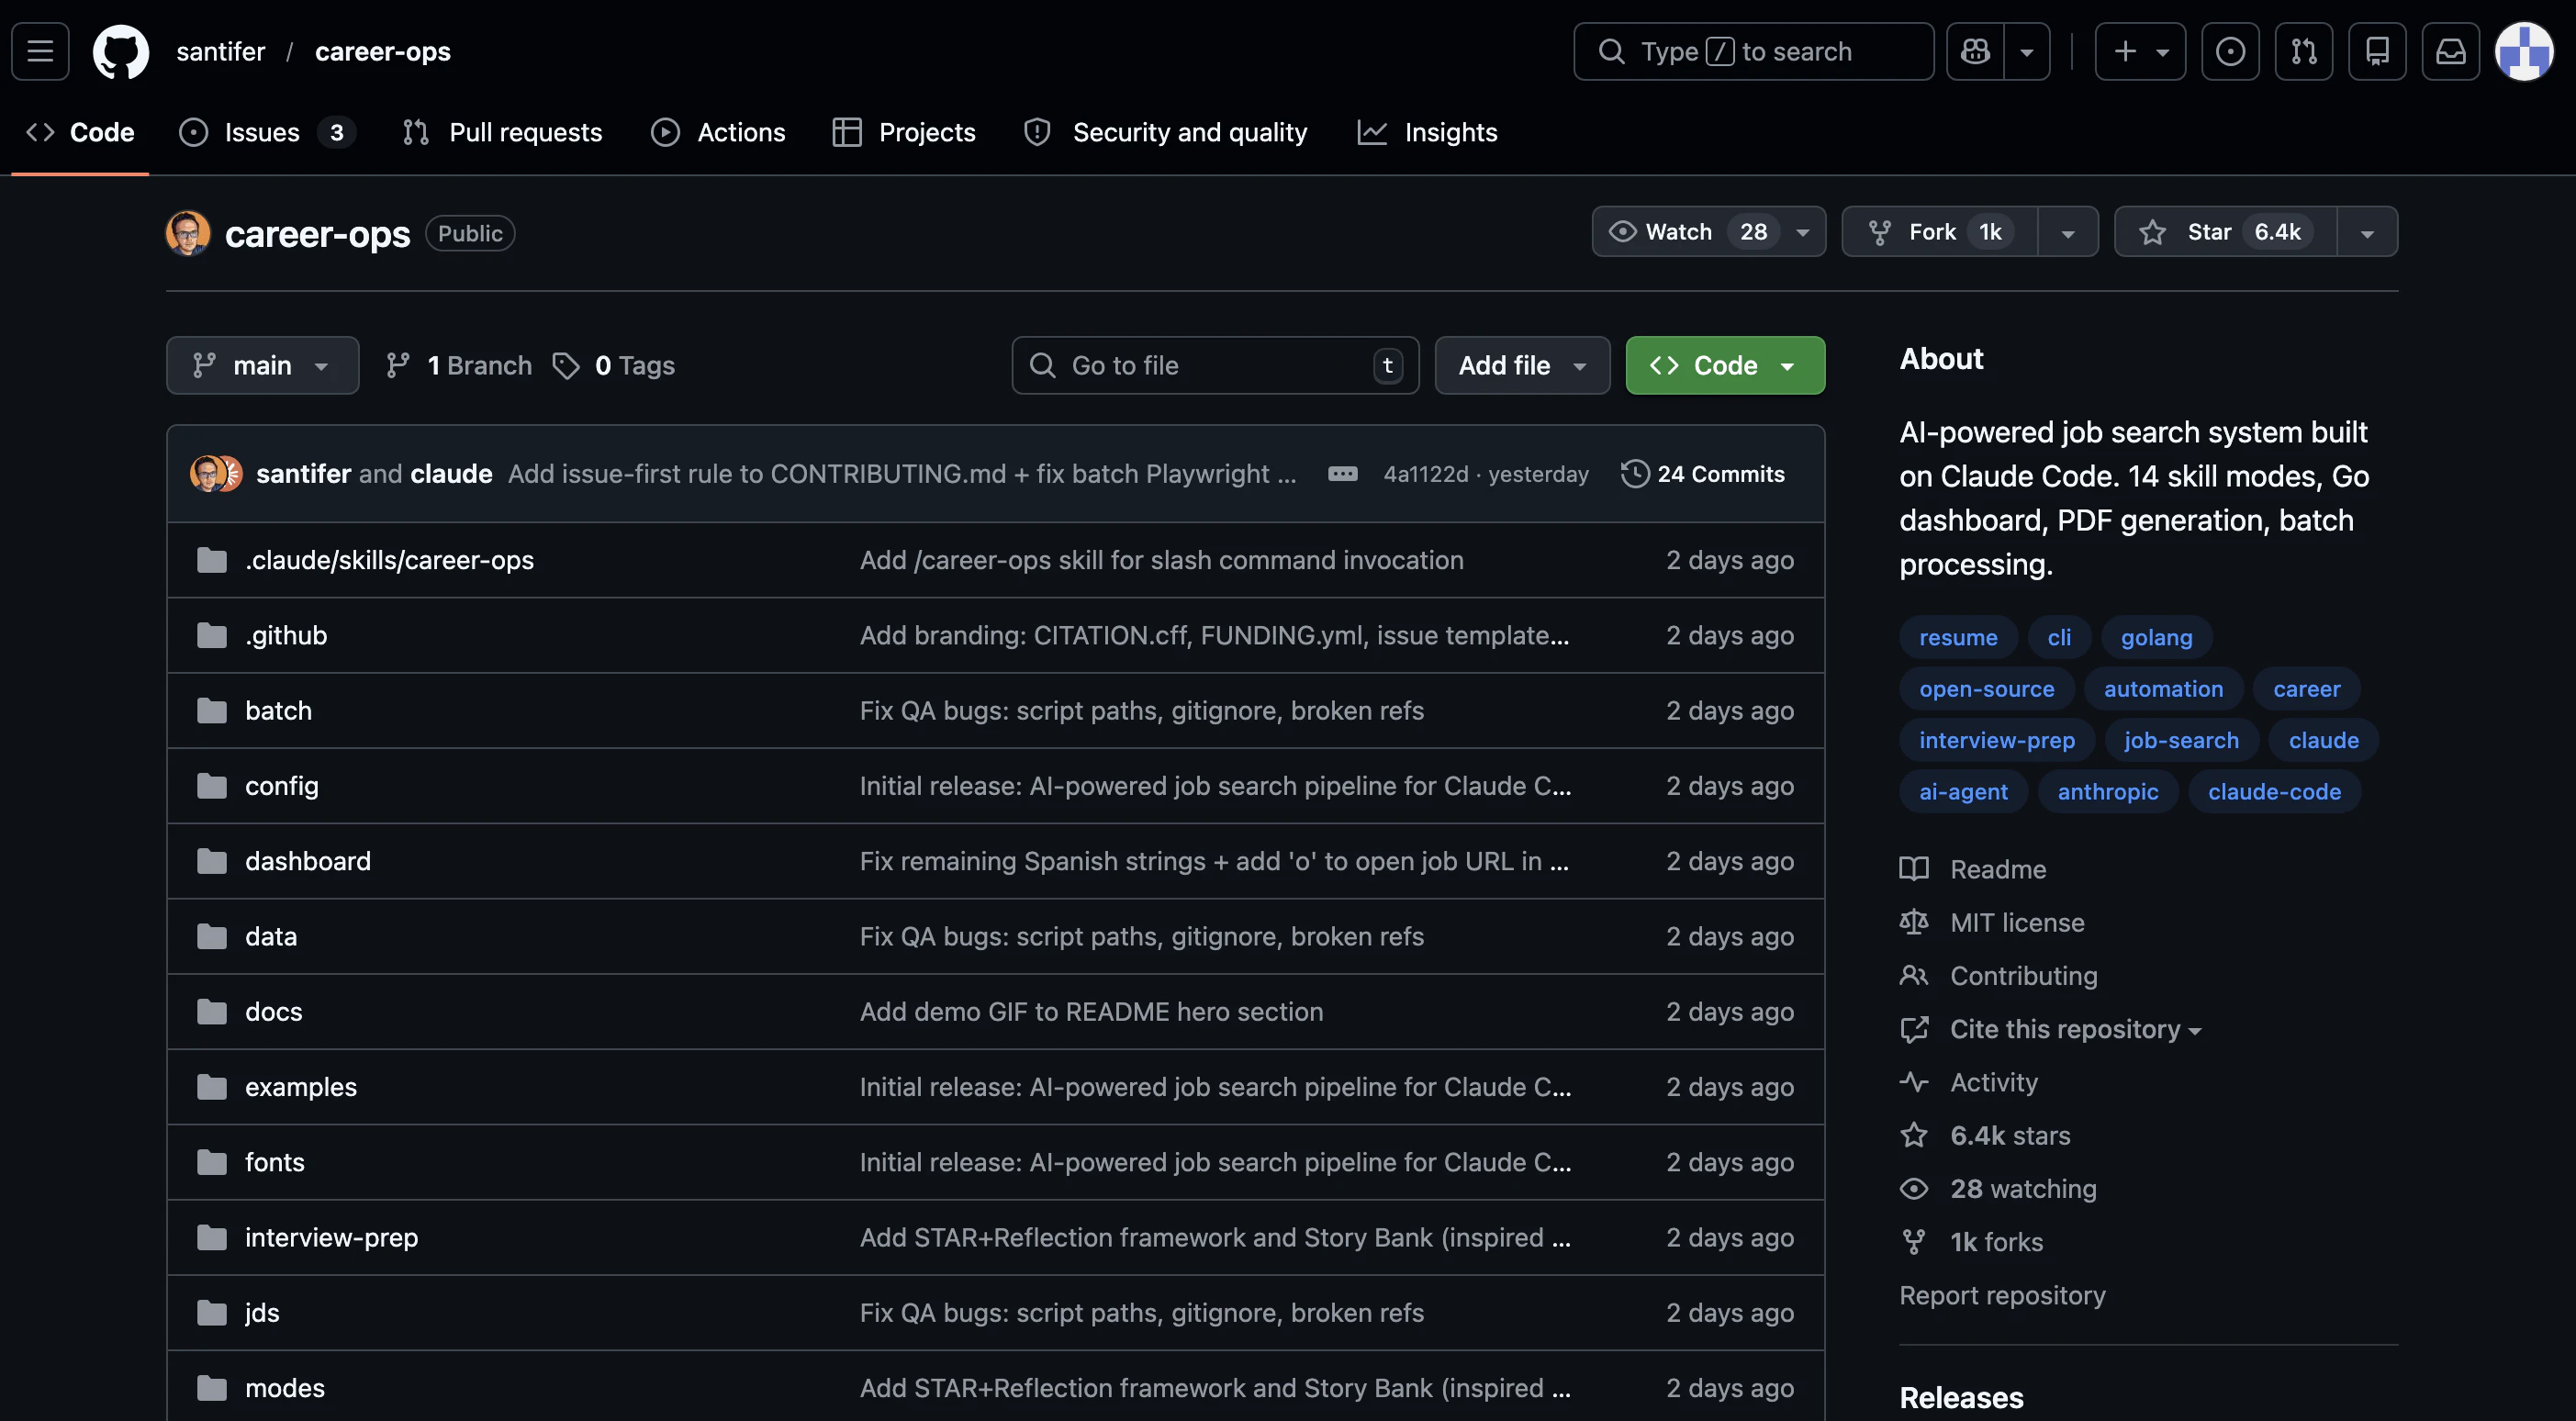Screen dimensions: 2576x1421
Task: Open global issues icon in header
Action: (2230, 51)
